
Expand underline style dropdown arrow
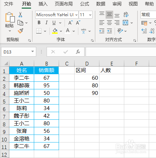click(60, 23)
